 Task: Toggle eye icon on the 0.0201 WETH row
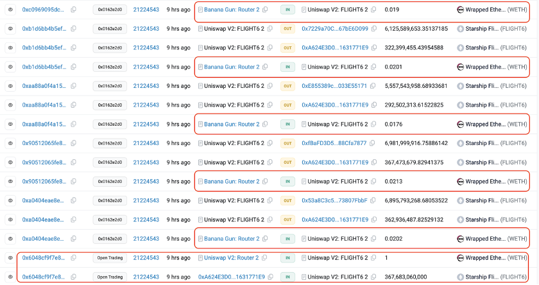10,67
